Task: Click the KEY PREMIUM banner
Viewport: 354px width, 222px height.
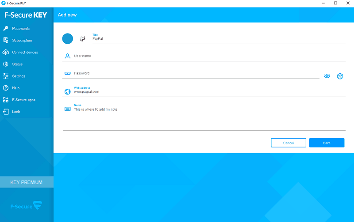Action: click(x=27, y=182)
